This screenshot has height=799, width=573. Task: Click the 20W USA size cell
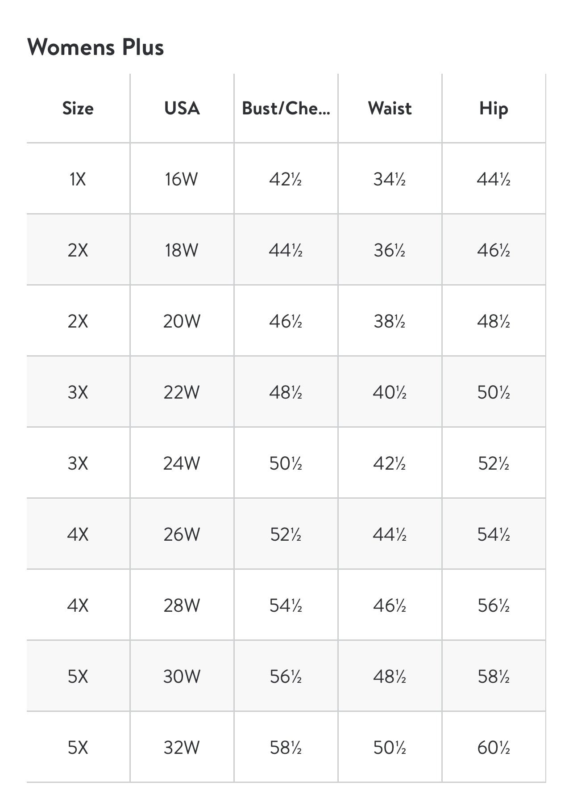tap(182, 321)
